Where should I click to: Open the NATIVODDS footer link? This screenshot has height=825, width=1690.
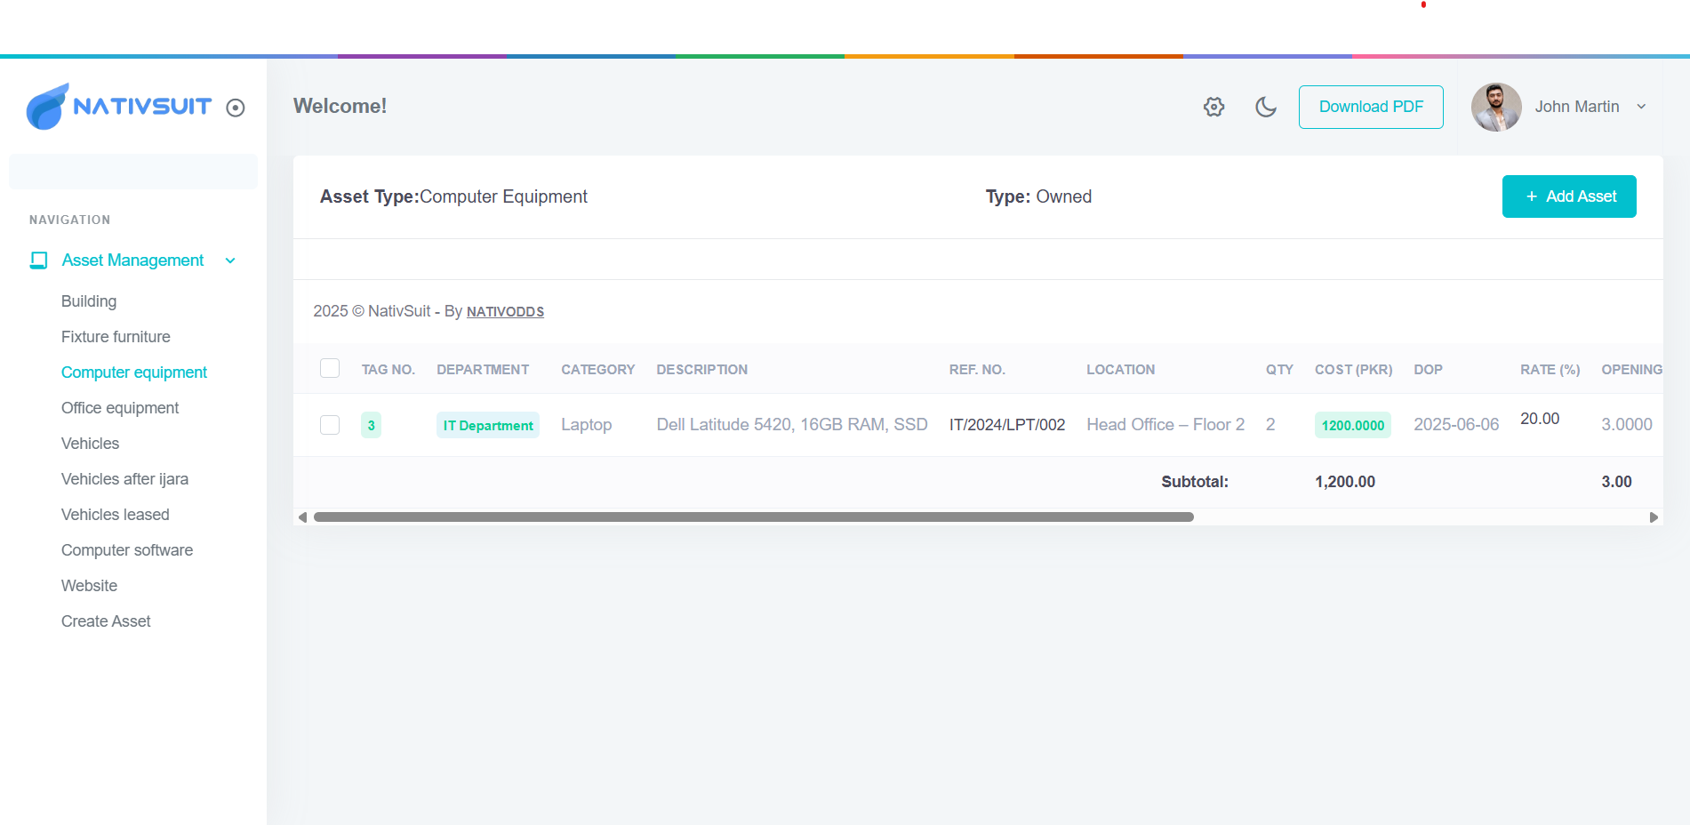[x=505, y=312]
